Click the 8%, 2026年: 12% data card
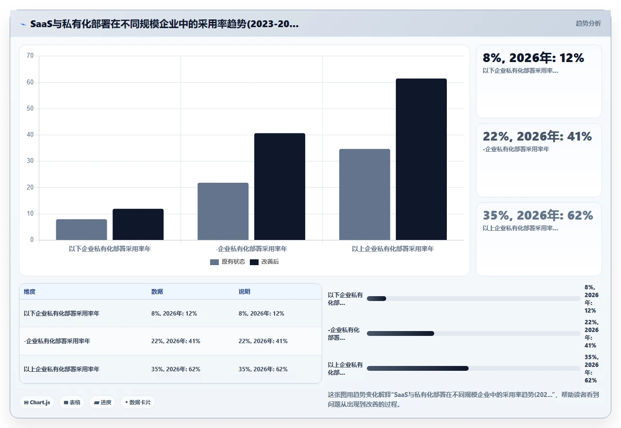This screenshot has width=621, height=428. pos(539,81)
